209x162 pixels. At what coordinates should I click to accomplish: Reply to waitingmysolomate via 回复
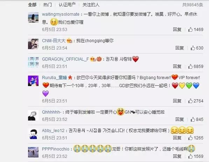pos(177,30)
